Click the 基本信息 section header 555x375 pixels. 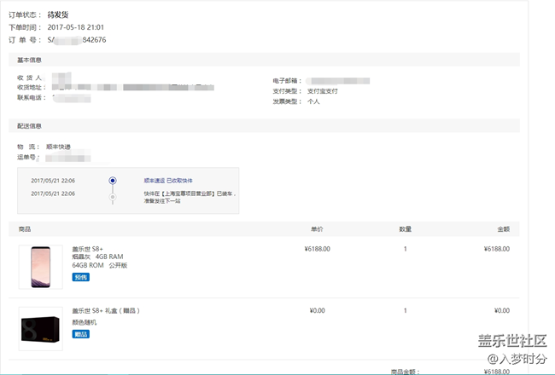click(x=30, y=60)
